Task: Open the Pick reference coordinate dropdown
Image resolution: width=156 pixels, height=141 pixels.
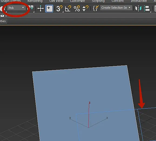Action: coord(16,8)
